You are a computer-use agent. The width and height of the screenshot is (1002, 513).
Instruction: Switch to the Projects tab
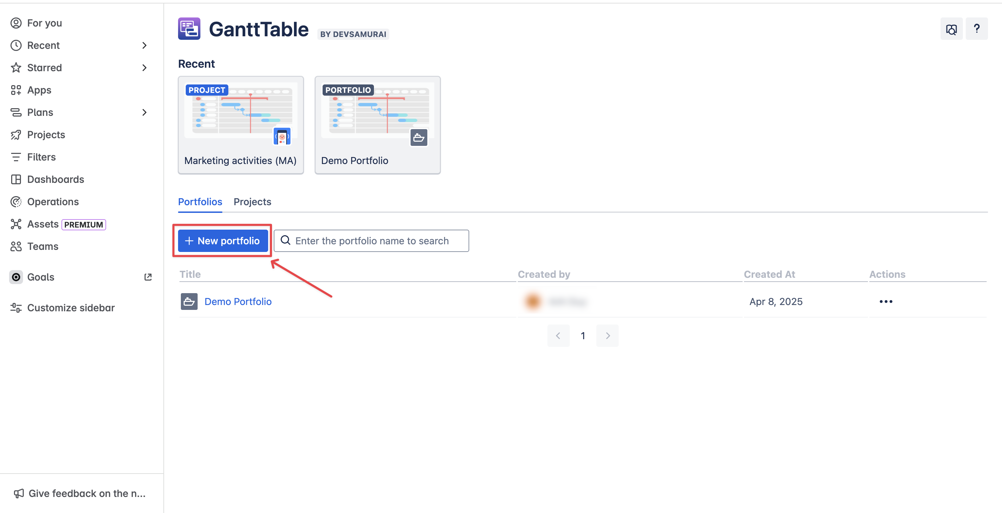click(x=252, y=202)
